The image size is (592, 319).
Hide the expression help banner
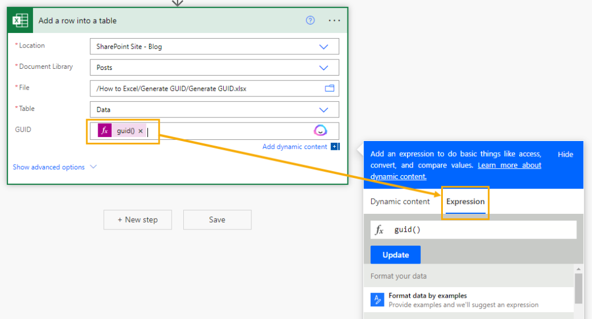[x=565, y=154]
